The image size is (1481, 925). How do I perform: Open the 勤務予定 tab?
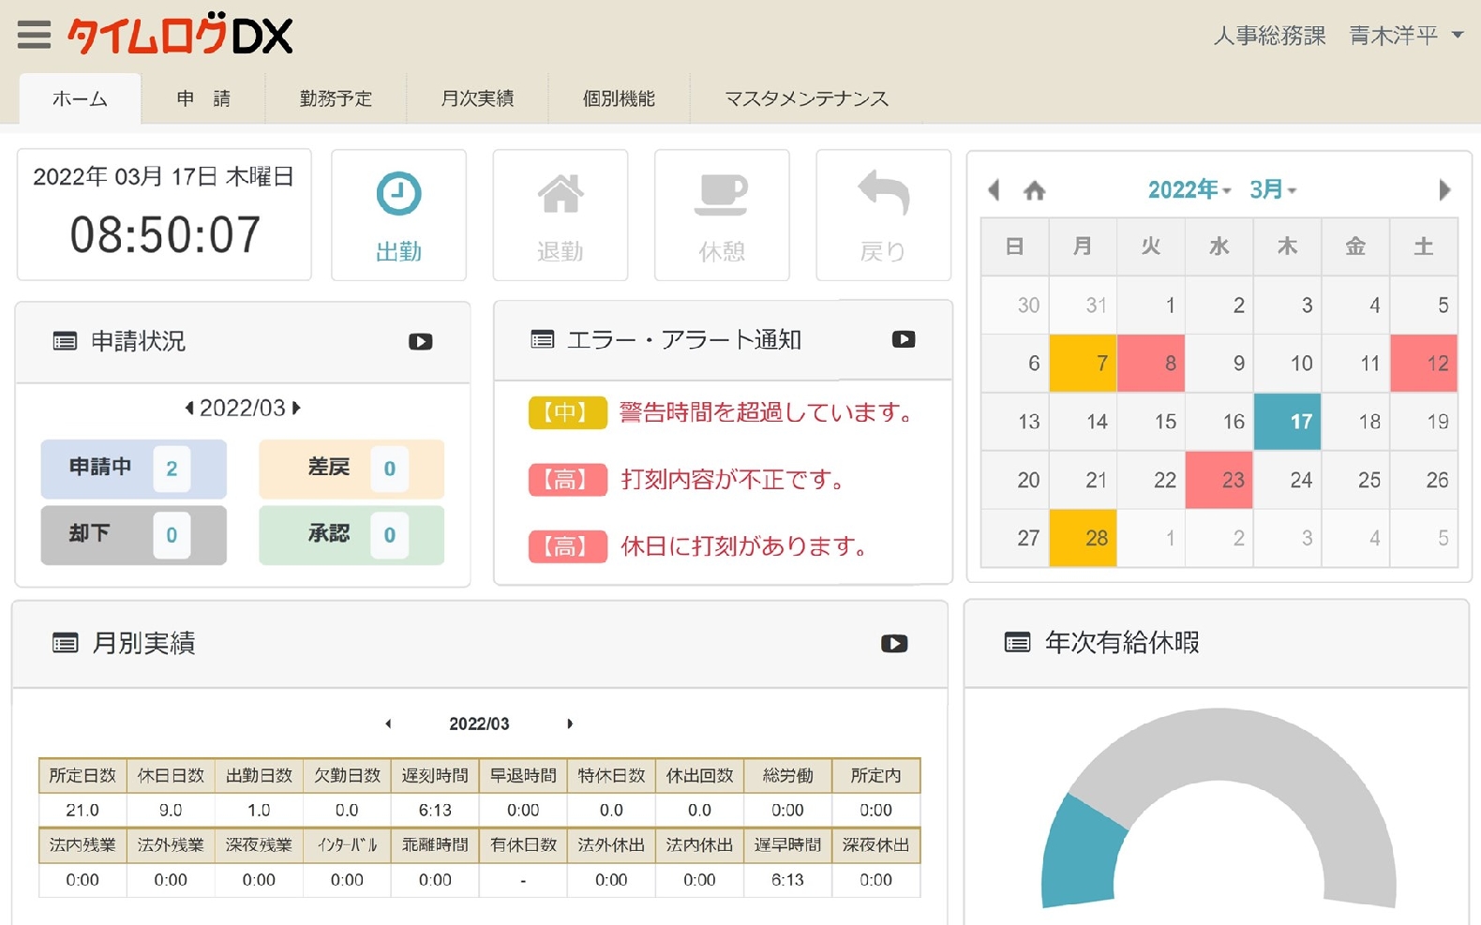336,98
